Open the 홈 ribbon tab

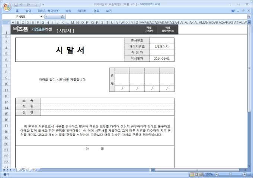point(17,11)
